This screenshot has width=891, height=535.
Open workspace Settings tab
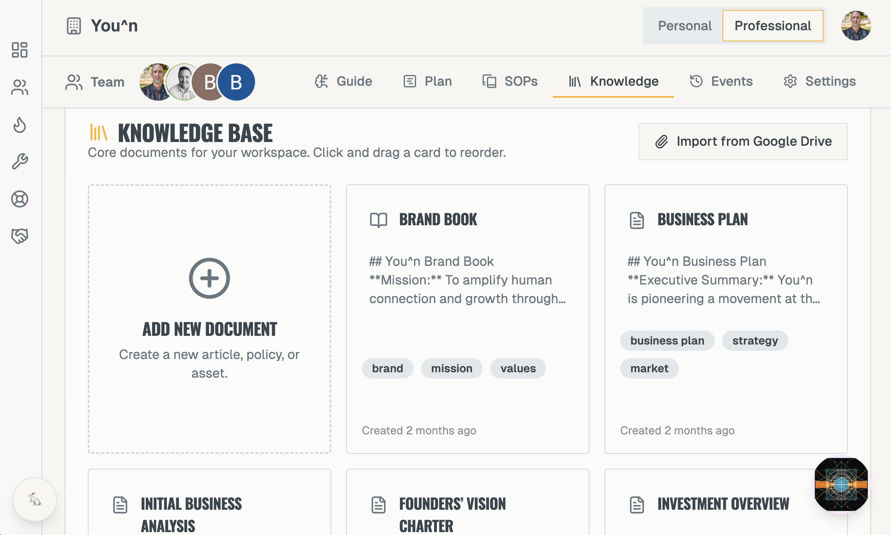(x=820, y=81)
